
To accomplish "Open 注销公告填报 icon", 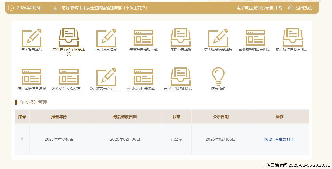I will (181, 38).
